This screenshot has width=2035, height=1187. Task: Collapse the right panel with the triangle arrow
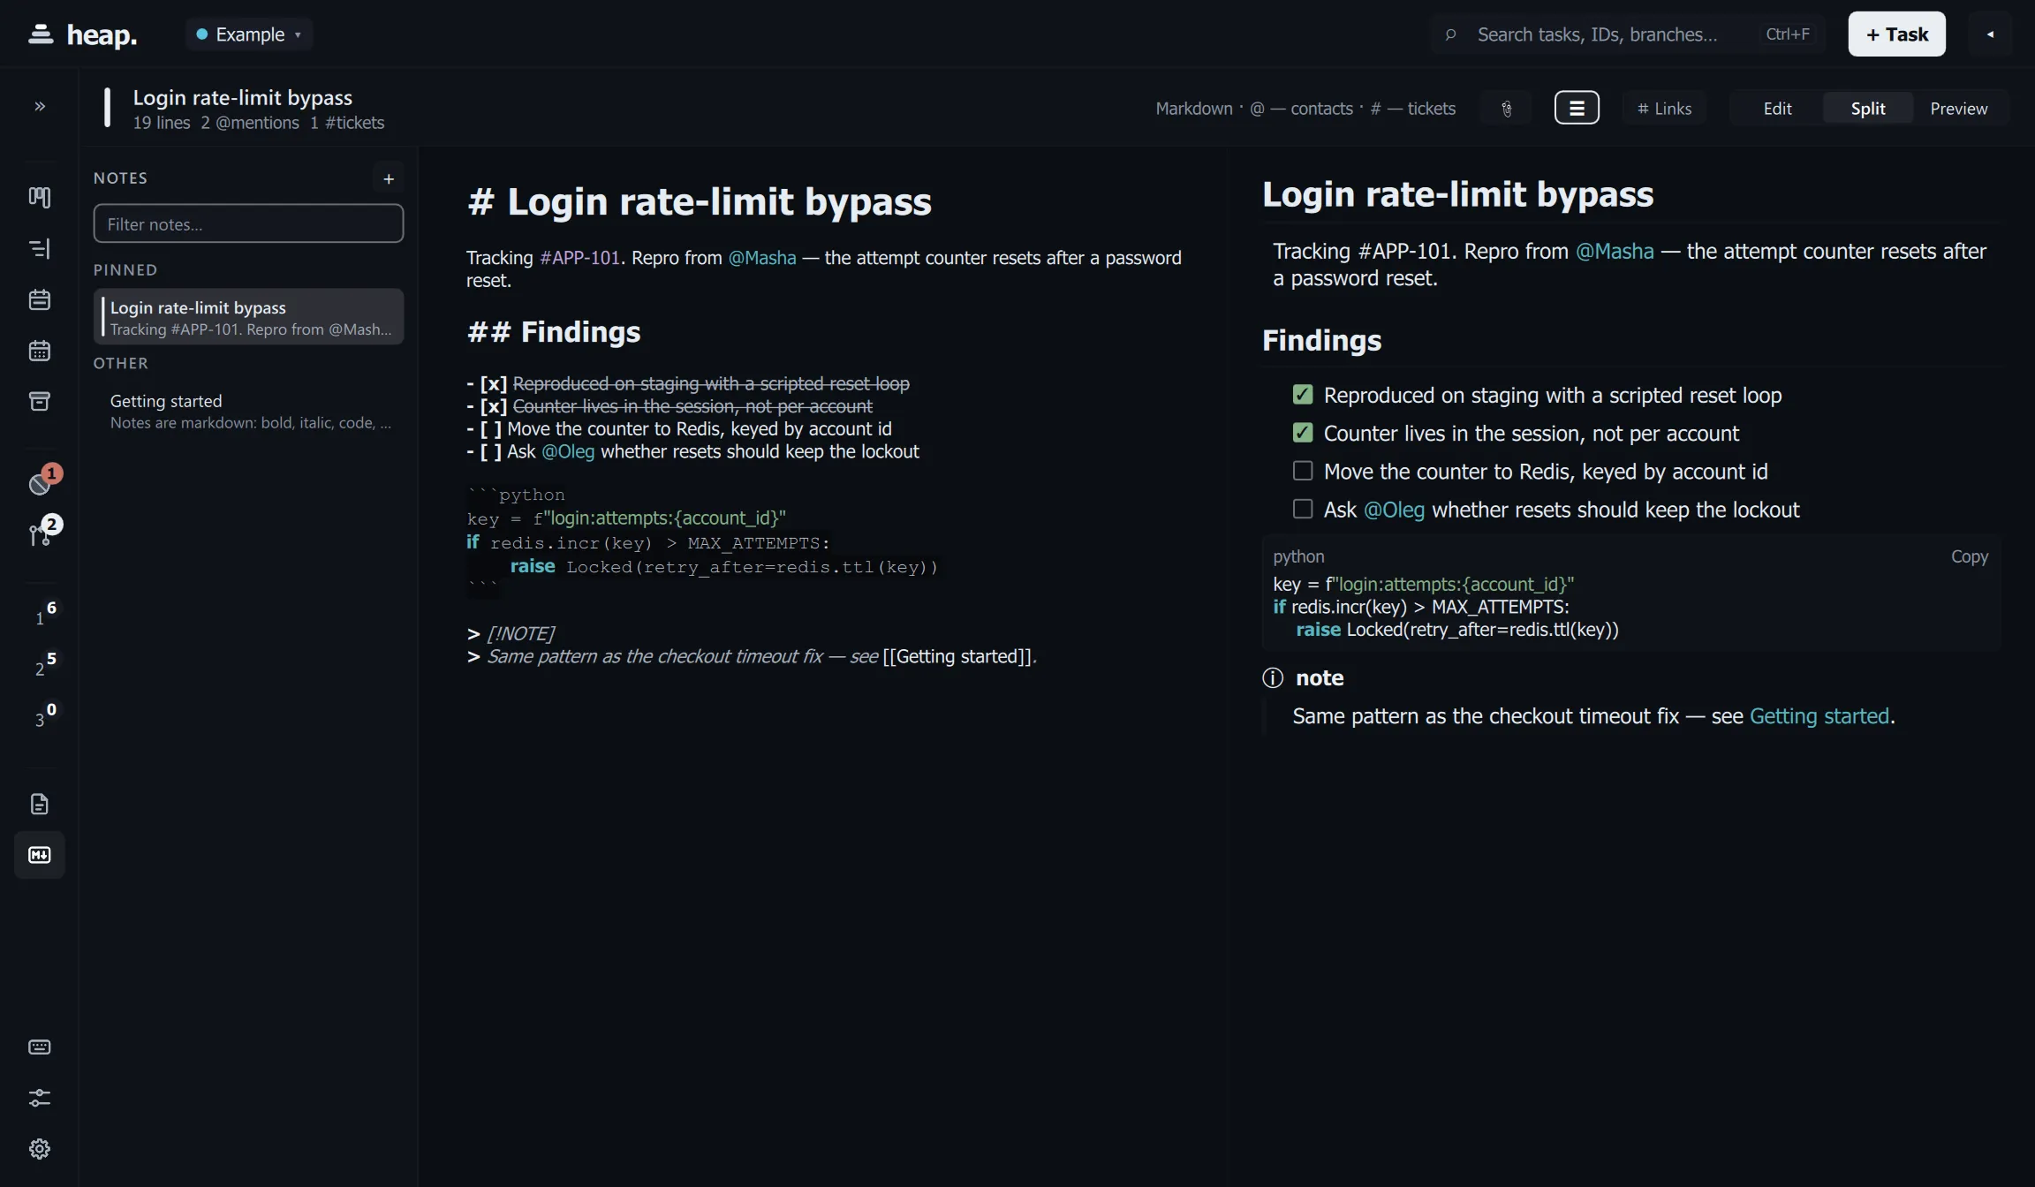tap(1990, 34)
